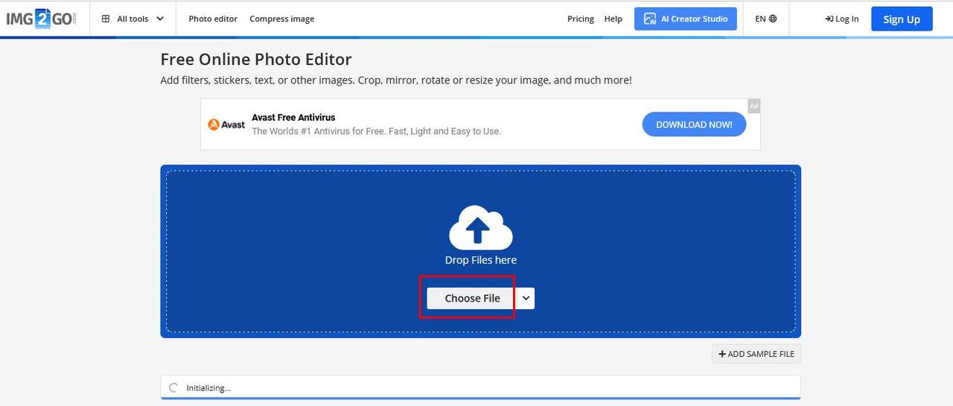Screen dimensions: 953x406
Task: Open the Photo editor link
Action: pos(213,19)
